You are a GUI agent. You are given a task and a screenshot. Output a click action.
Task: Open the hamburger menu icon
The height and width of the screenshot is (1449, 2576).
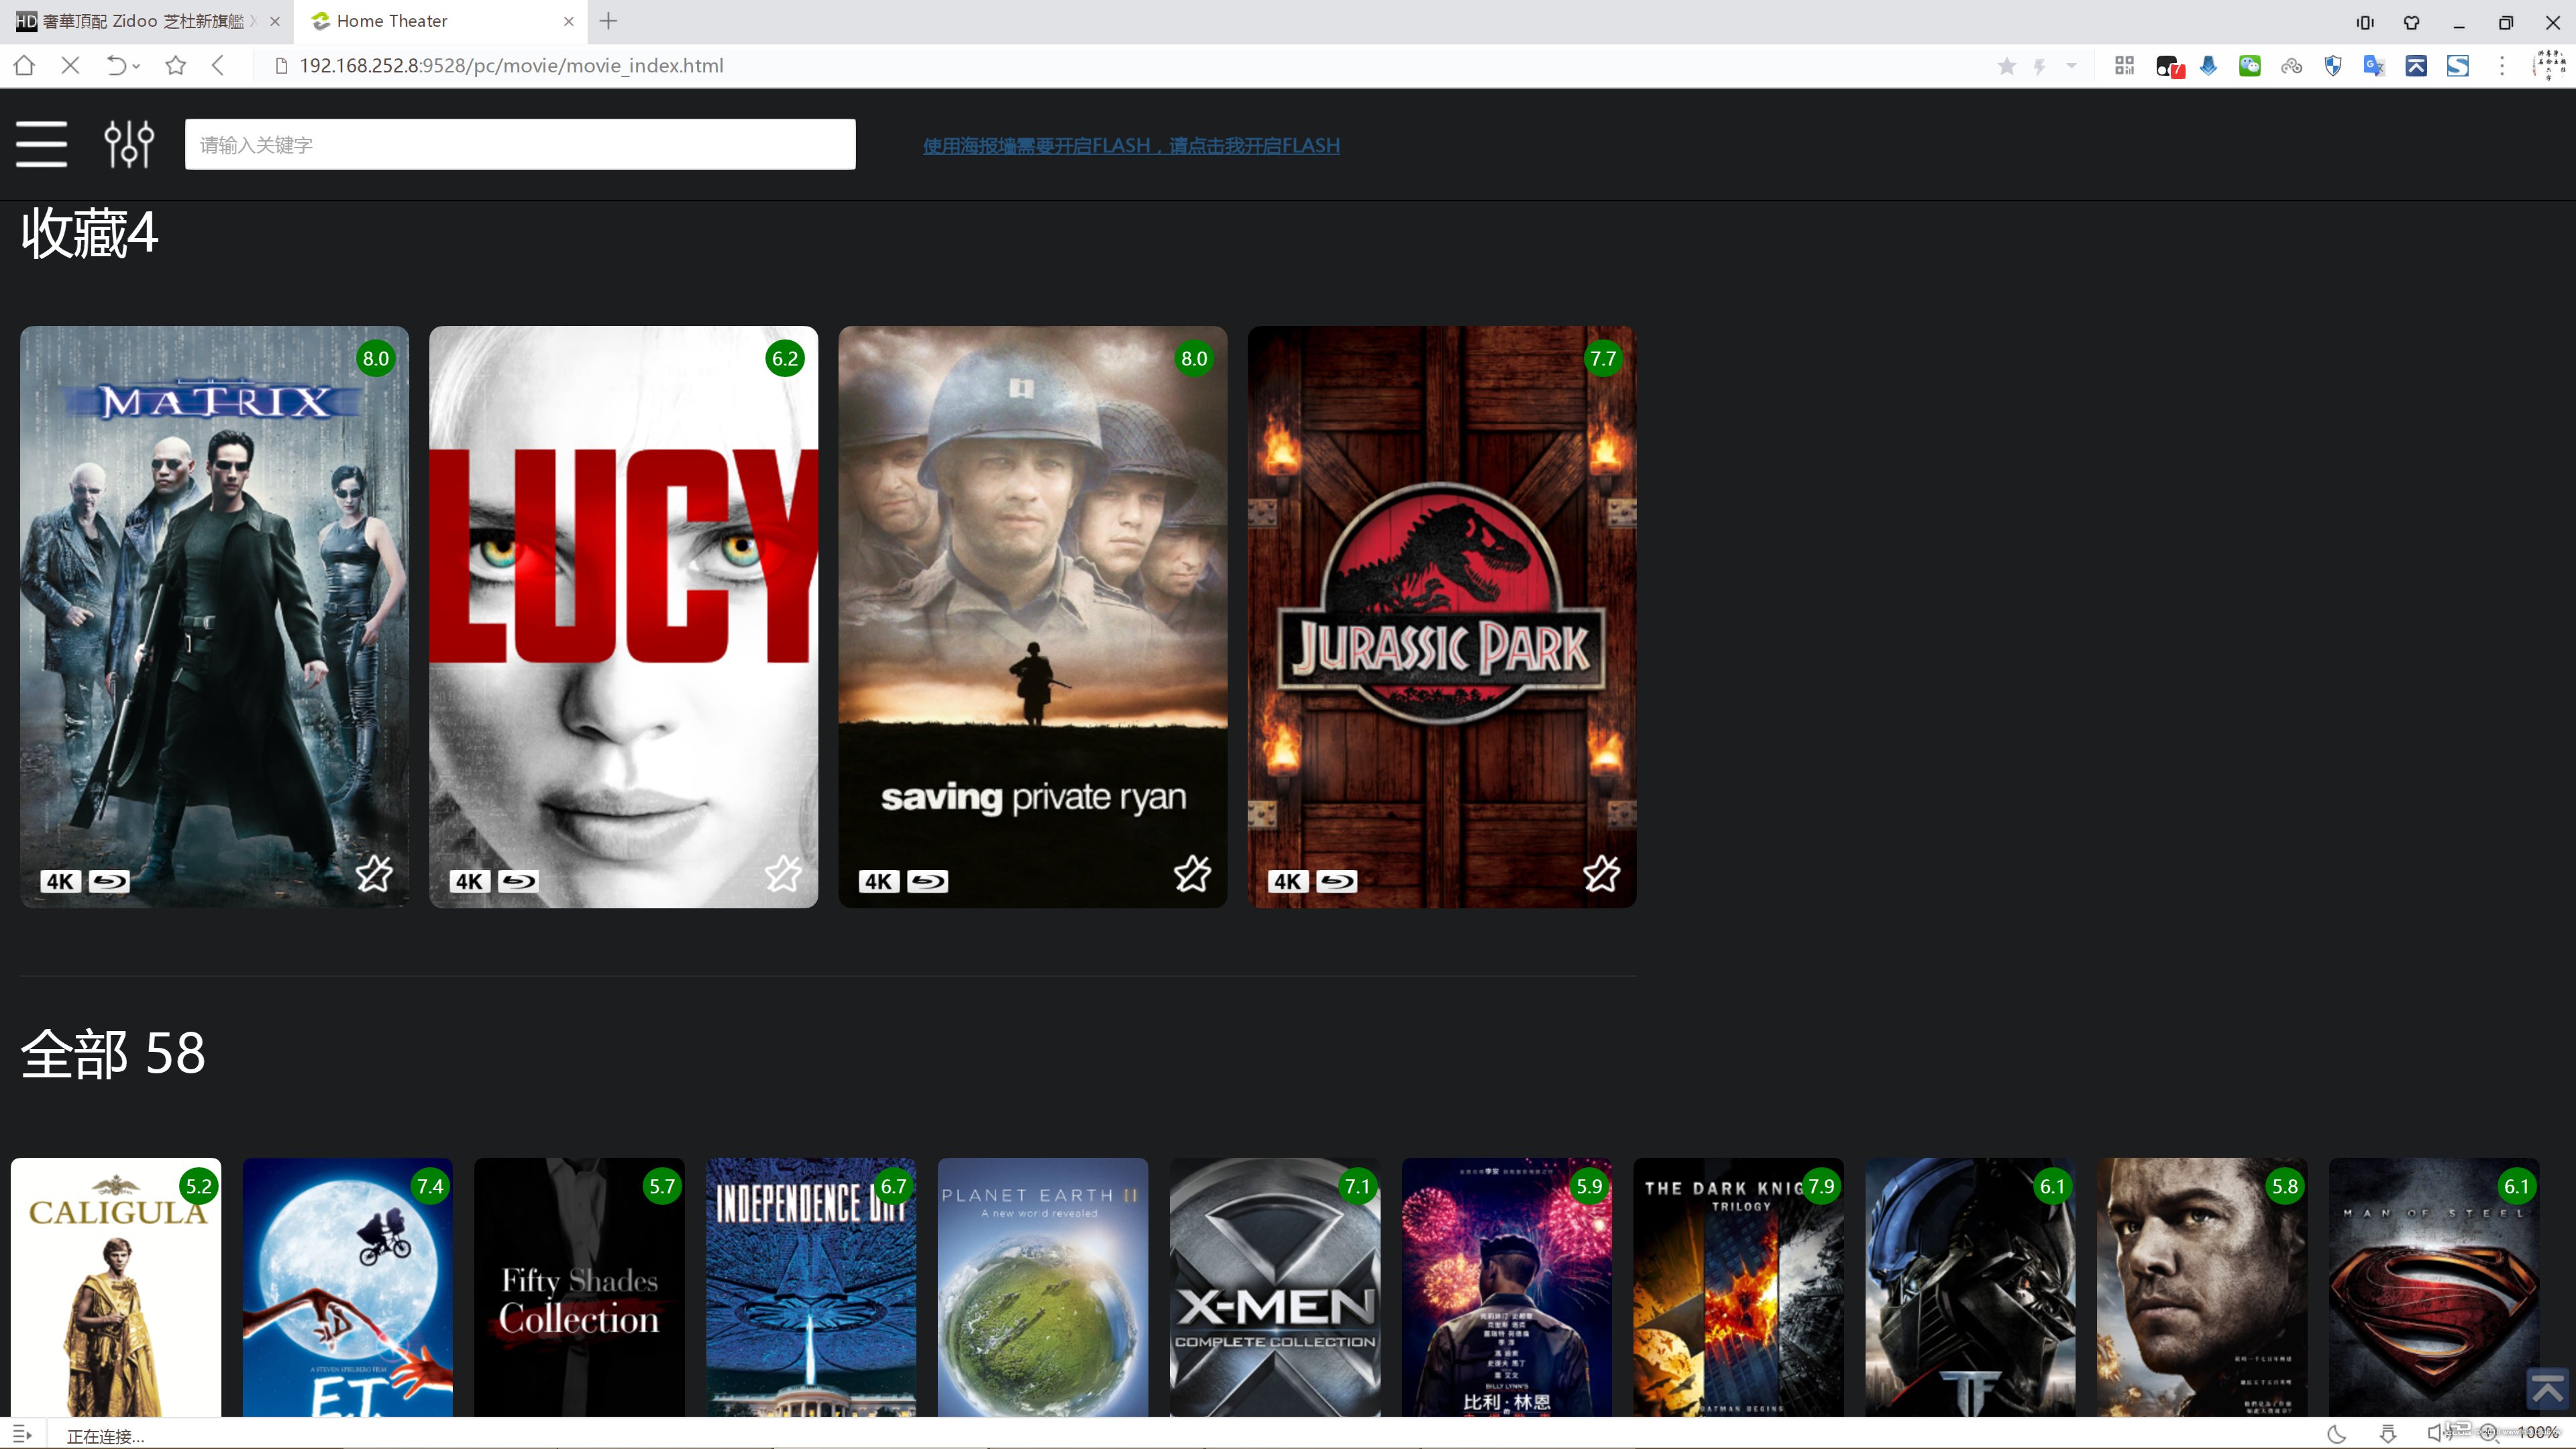point(41,144)
